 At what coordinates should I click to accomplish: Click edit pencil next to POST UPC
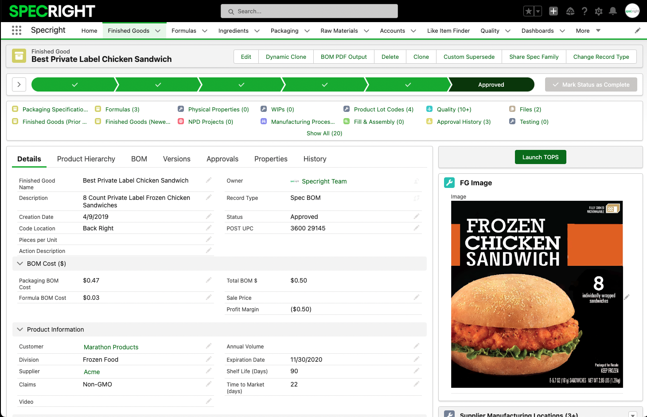(x=416, y=228)
